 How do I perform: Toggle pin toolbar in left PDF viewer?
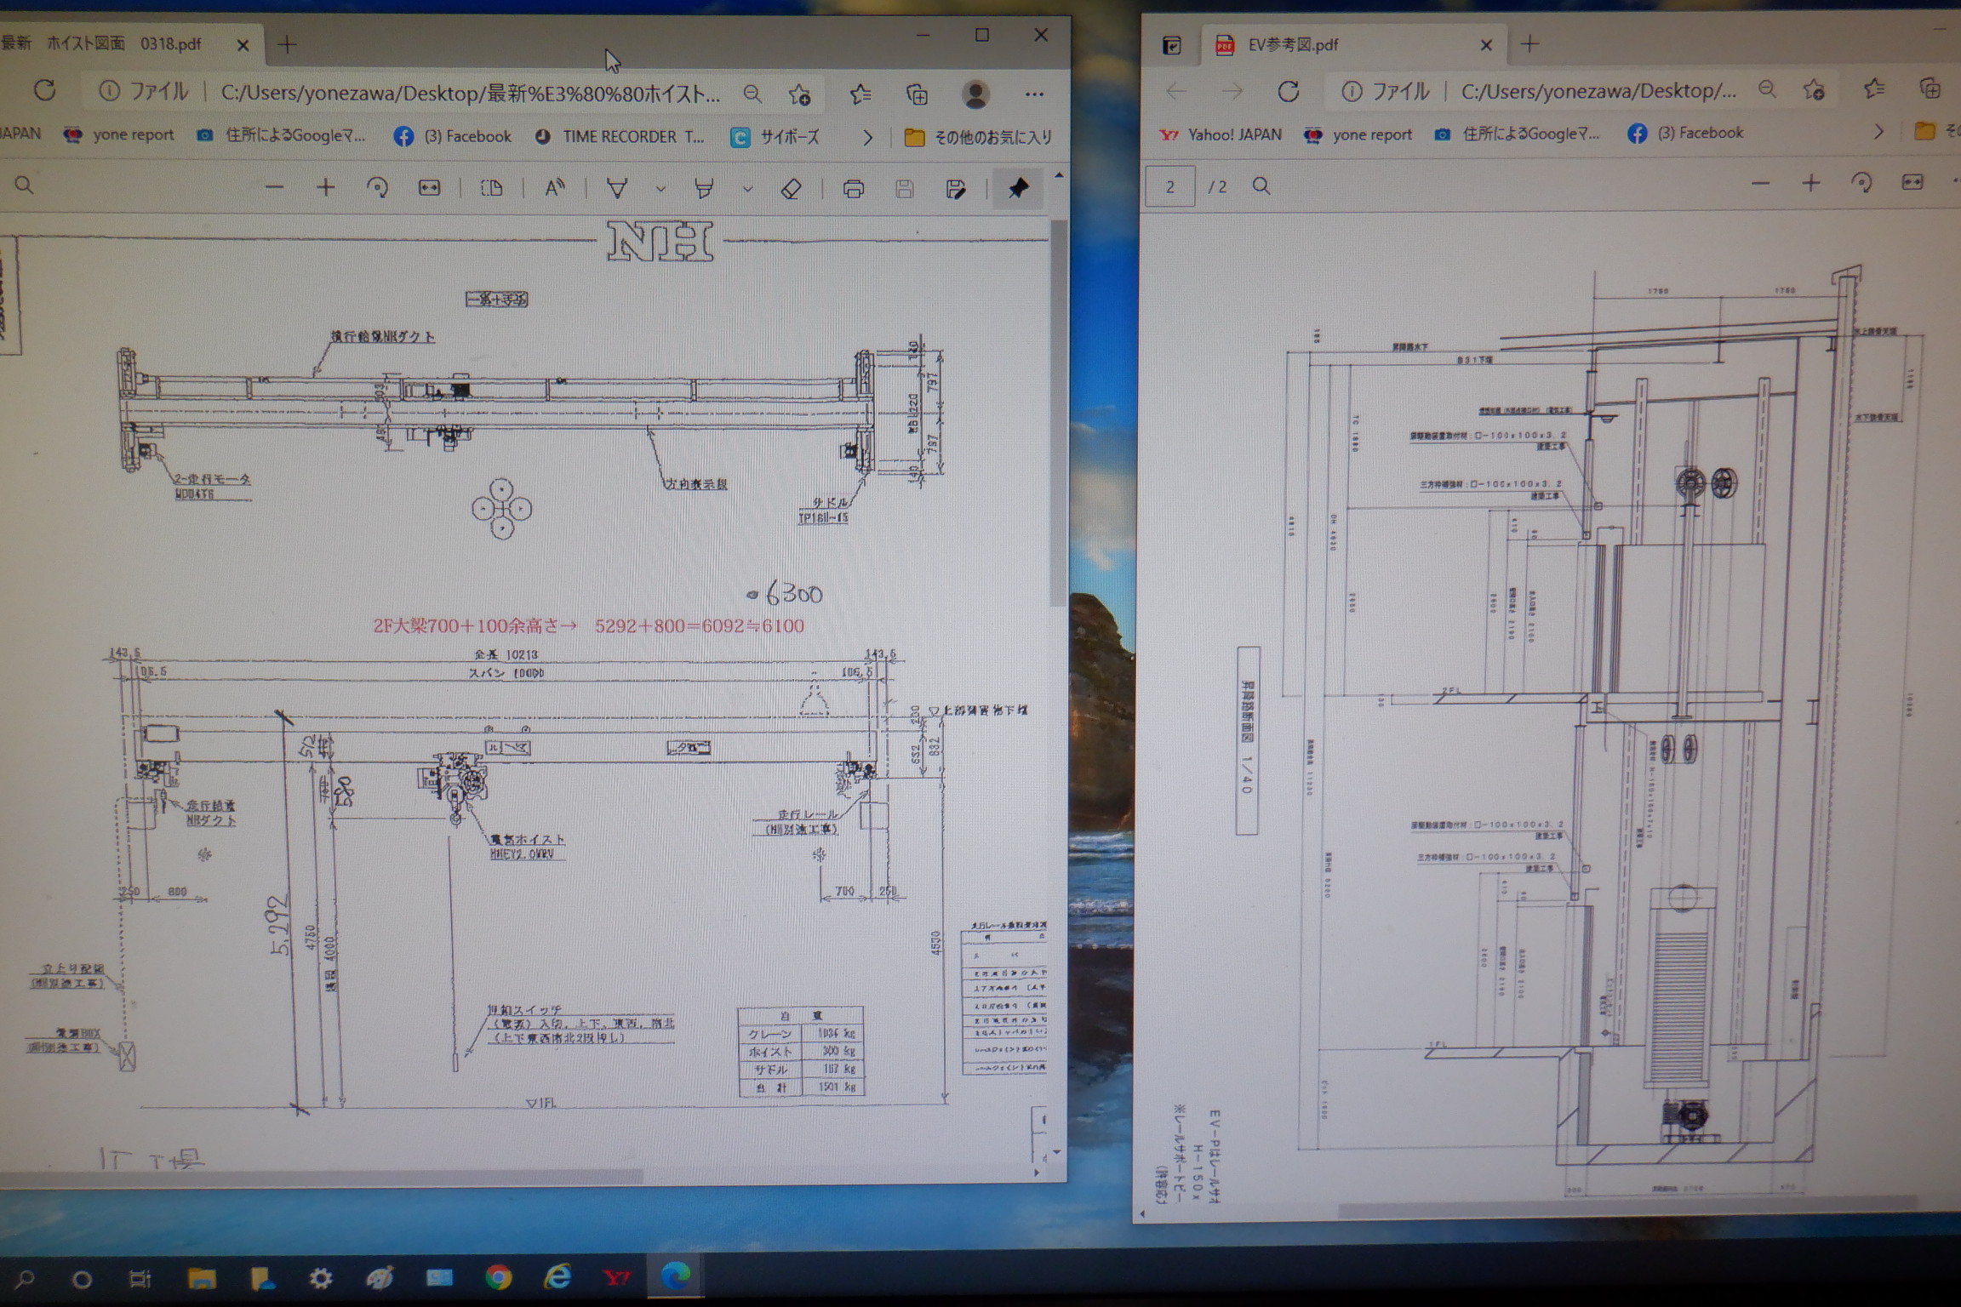pyautogui.click(x=1018, y=188)
